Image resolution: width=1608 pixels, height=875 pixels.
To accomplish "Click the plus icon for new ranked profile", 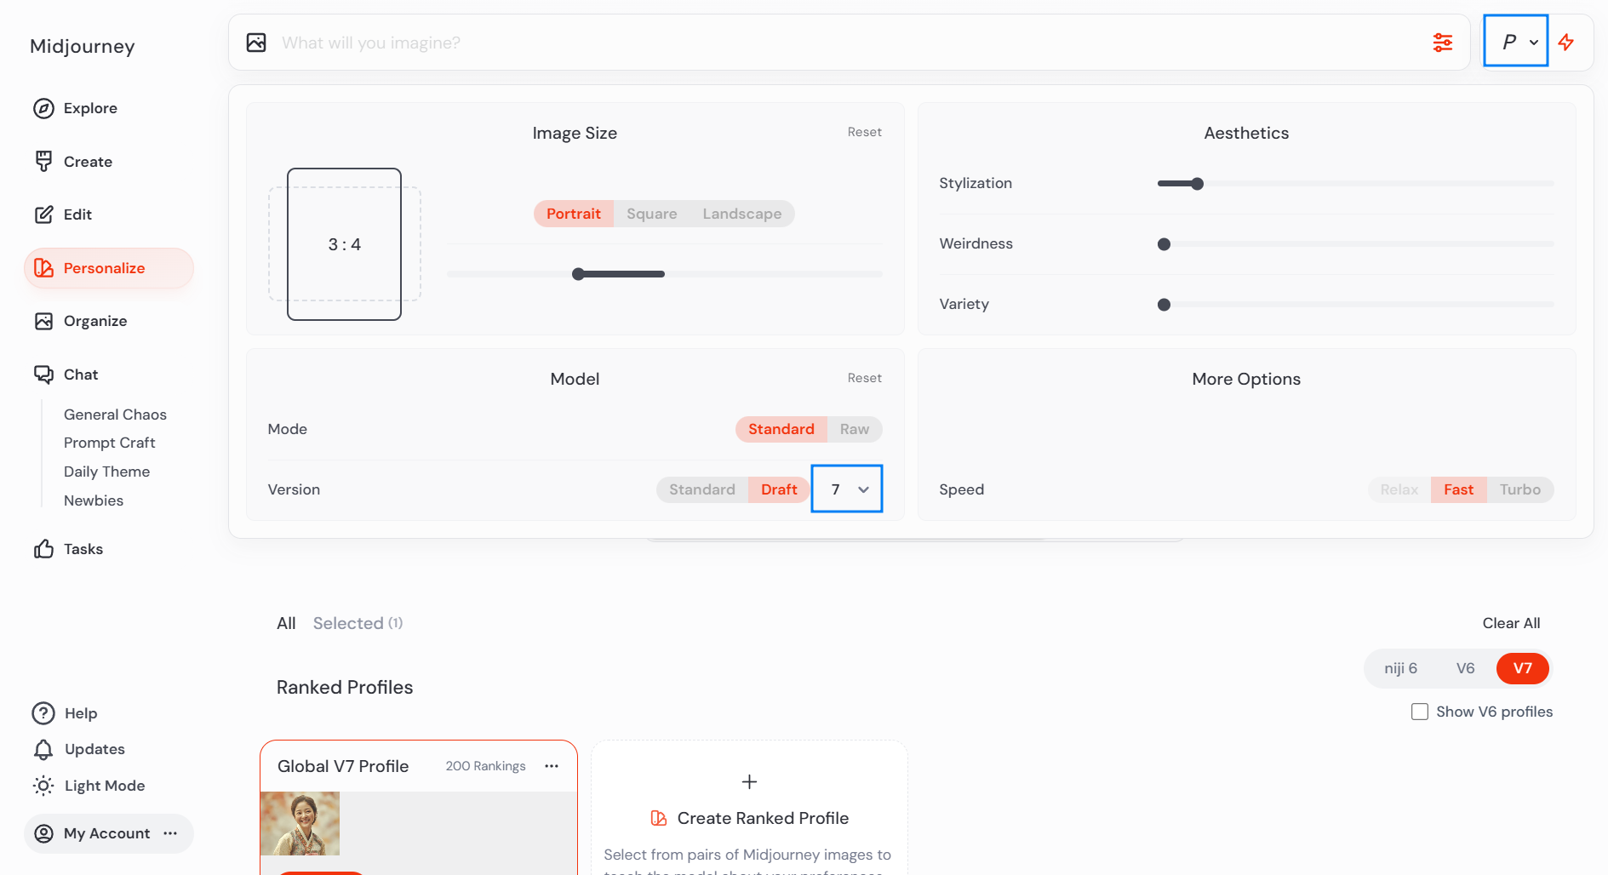I will [749, 781].
